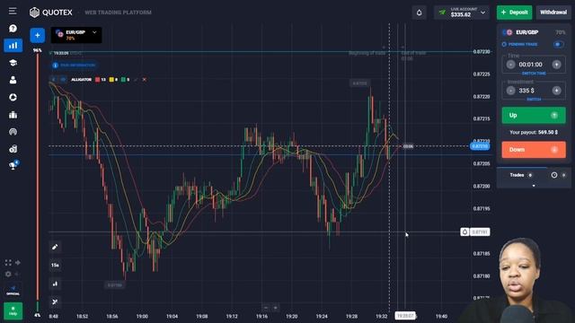Click the Withdrawal button
The width and height of the screenshot is (575, 323).
tap(553, 13)
